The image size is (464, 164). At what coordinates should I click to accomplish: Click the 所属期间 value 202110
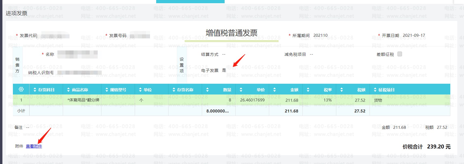[320, 35]
